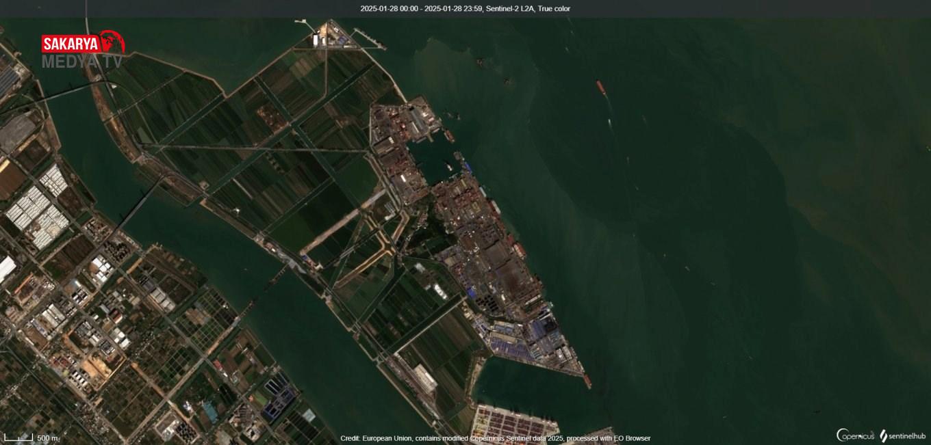Screen dimensions: 931x445
Task: Click the ship docked at southern tip
Action: coord(587,381)
